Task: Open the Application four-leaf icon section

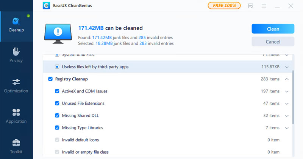Action: [16, 116]
